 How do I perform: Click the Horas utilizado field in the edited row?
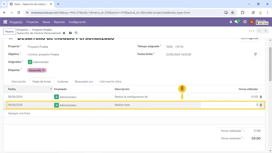click(x=231, y=105)
